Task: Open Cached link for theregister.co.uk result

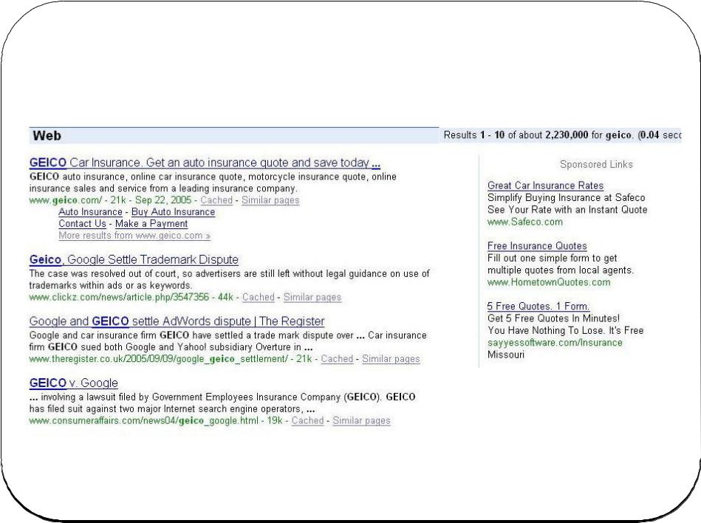Action: click(x=337, y=358)
